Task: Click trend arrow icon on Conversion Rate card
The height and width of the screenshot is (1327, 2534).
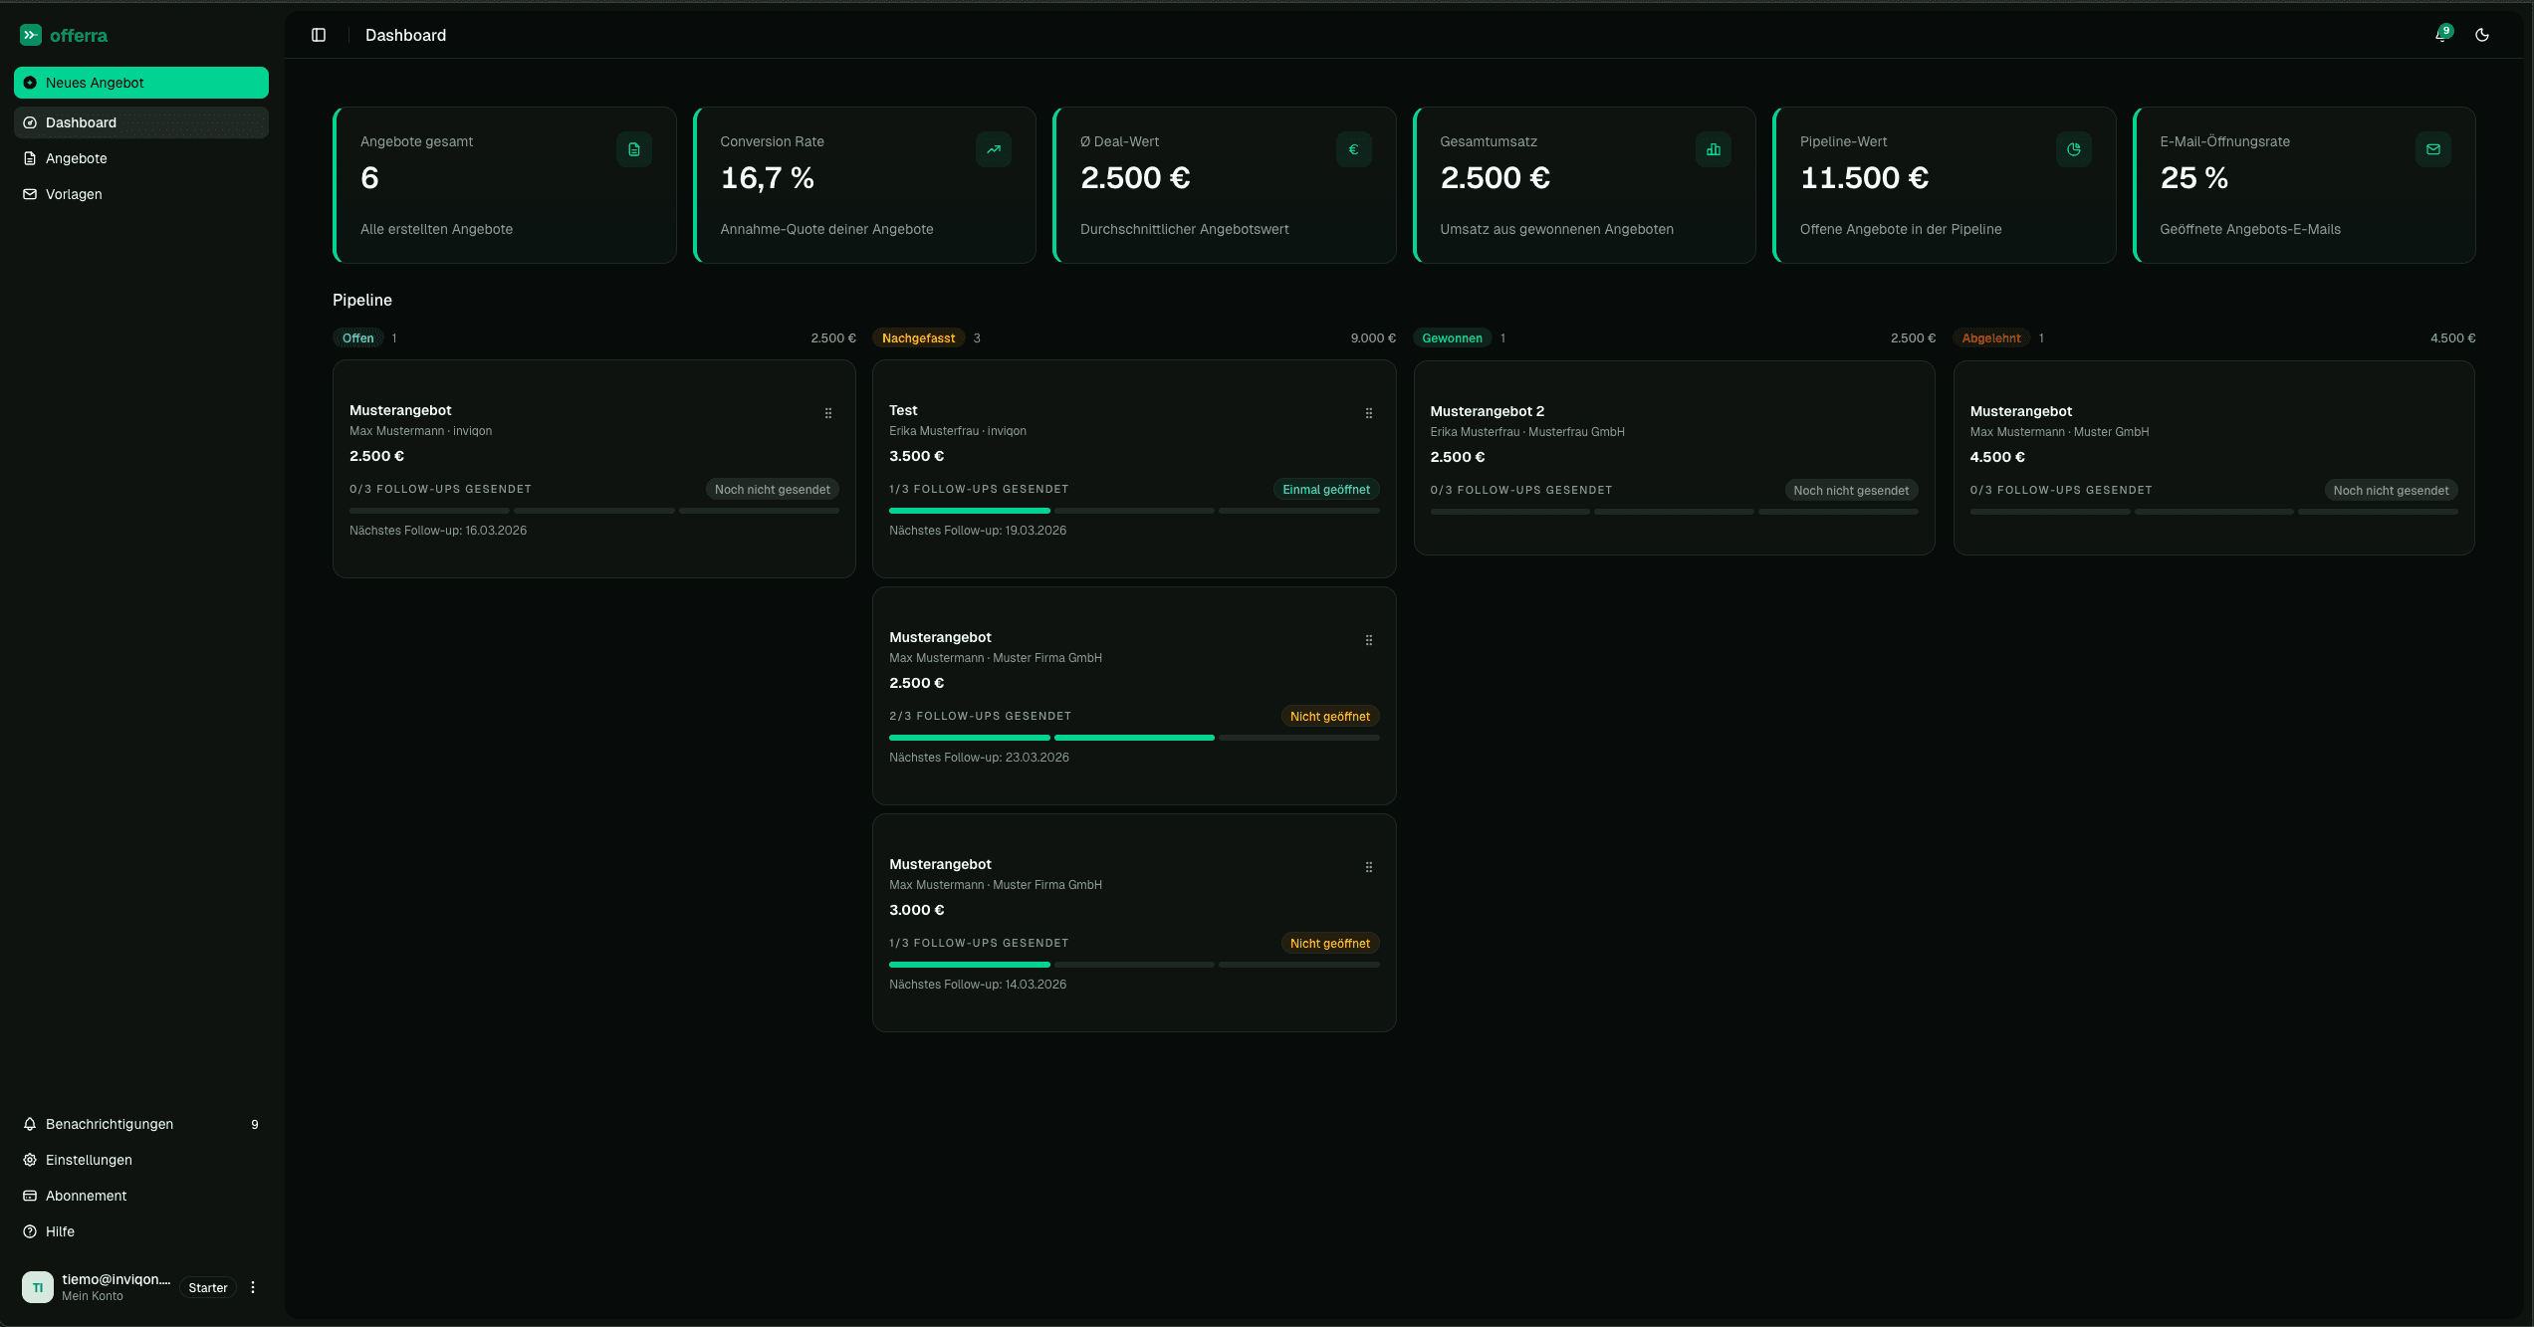Action: (x=994, y=149)
